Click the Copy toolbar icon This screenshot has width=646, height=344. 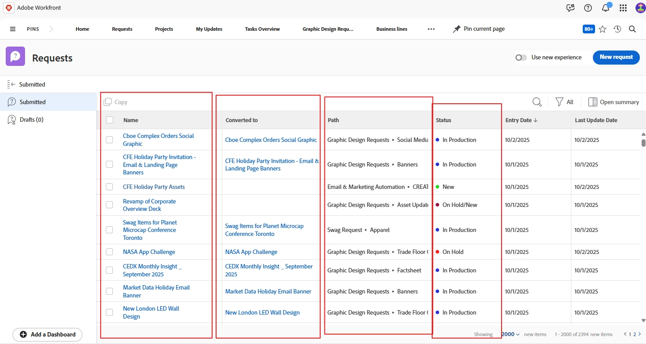[108, 102]
